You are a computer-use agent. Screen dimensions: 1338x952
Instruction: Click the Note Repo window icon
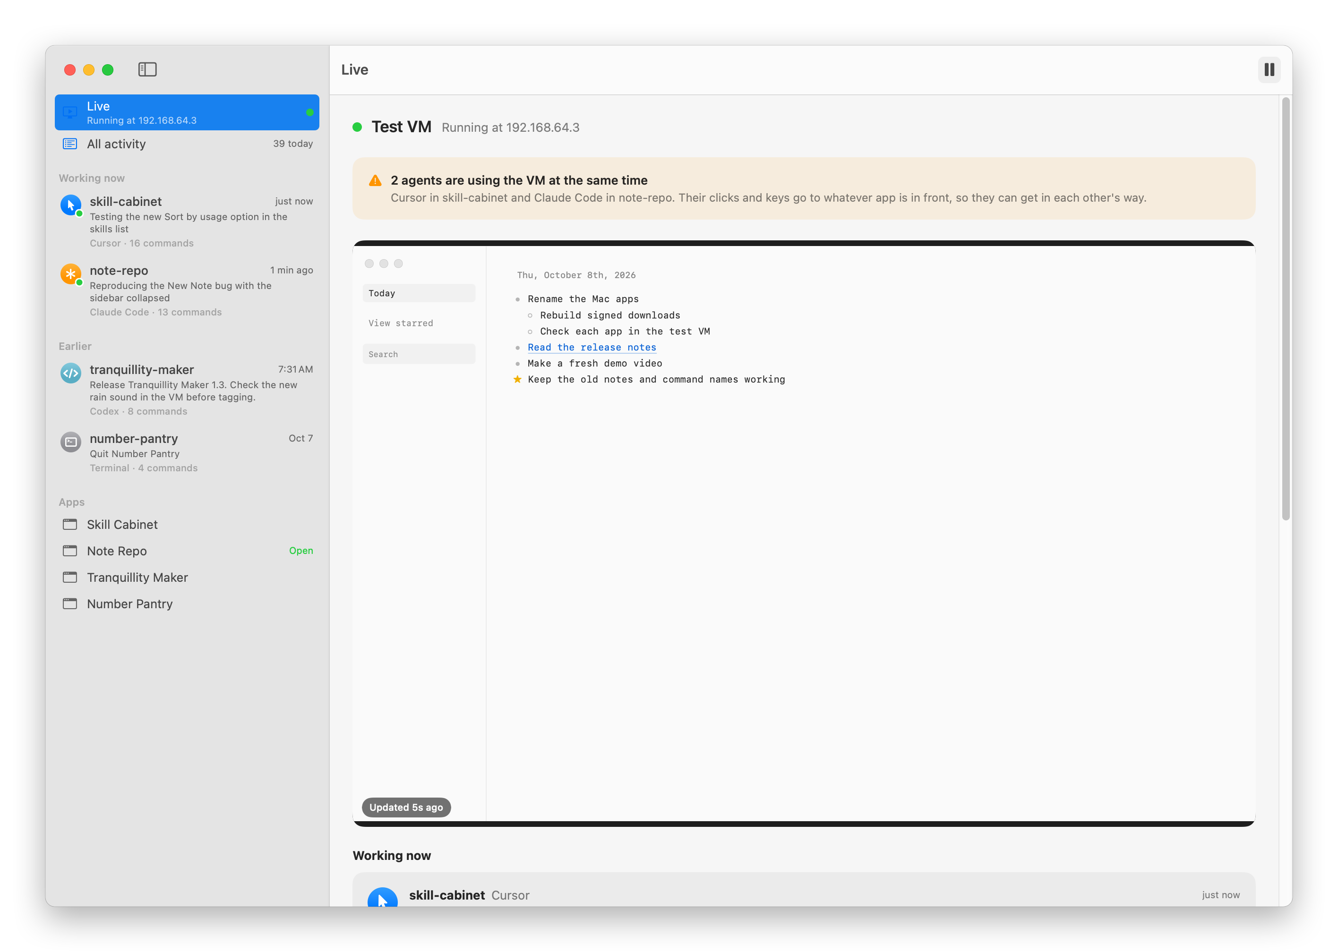70,551
